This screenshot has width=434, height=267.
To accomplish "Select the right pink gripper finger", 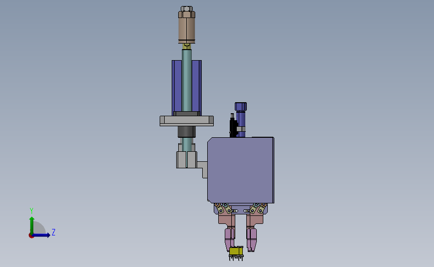I will (x=252, y=239).
